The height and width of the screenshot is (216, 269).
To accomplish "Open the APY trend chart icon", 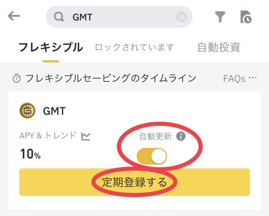I will pyautogui.click(x=86, y=136).
